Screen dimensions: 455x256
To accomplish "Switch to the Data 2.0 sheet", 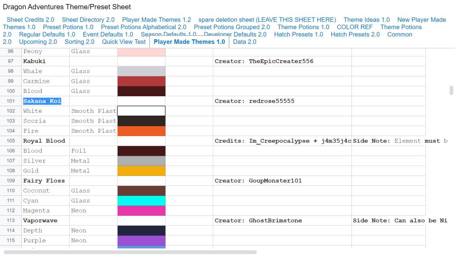I will 245,42.
